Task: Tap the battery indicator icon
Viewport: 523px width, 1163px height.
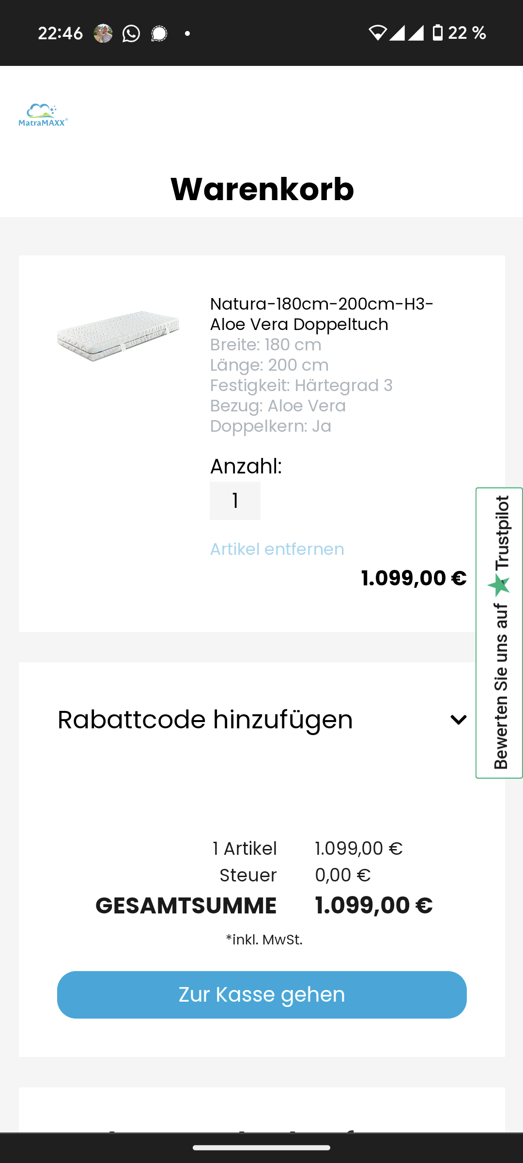Action: click(438, 33)
